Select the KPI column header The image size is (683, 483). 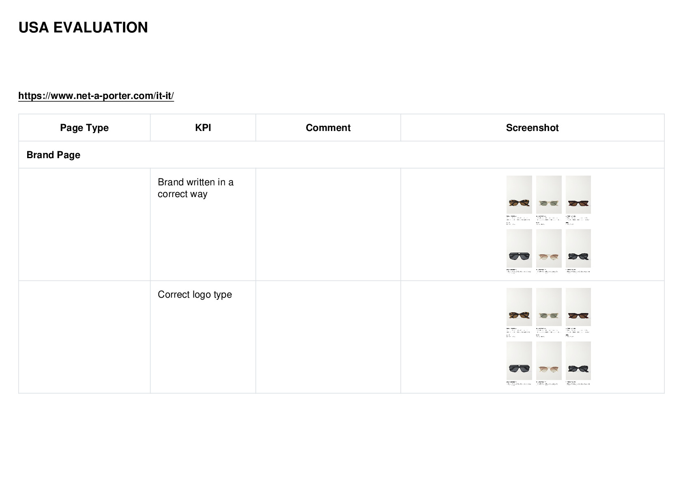point(203,128)
